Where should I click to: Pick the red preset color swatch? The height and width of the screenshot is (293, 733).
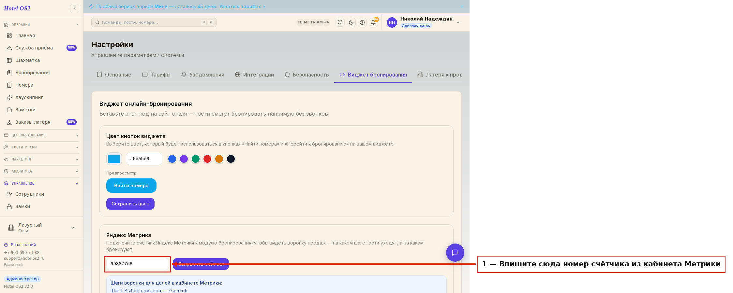click(x=207, y=159)
